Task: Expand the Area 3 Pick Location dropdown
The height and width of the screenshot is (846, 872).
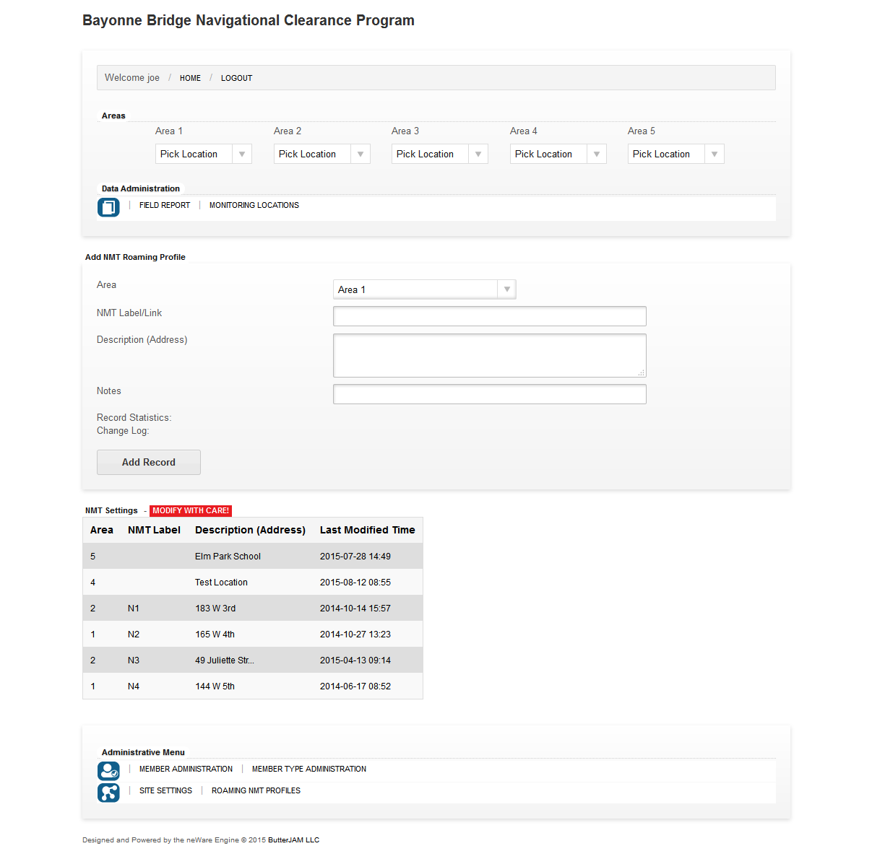Action: click(x=439, y=154)
